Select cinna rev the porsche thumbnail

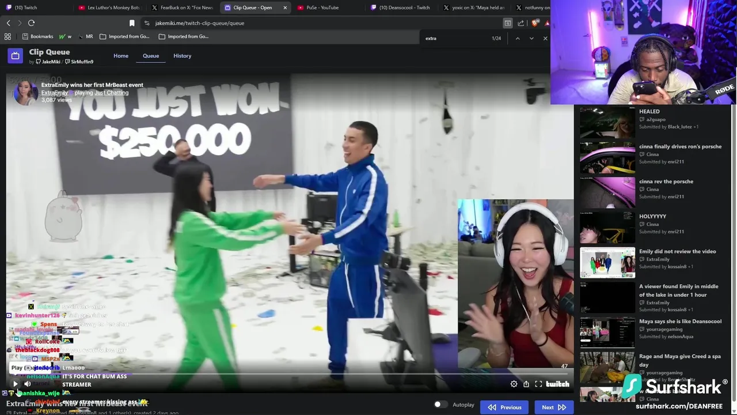pyautogui.click(x=607, y=192)
